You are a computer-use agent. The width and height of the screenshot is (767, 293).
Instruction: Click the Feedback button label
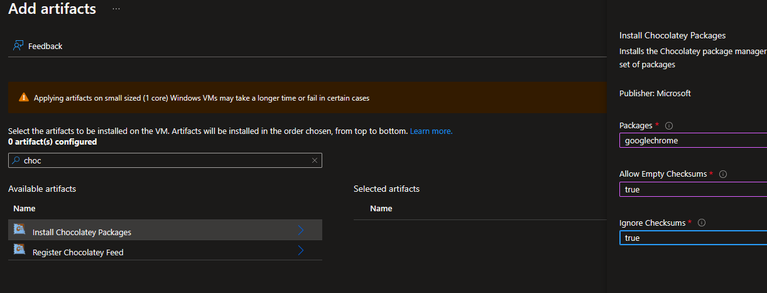[45, 46]
